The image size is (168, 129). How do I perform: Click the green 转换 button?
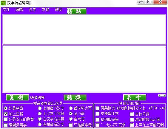click(x=75, y=97)
